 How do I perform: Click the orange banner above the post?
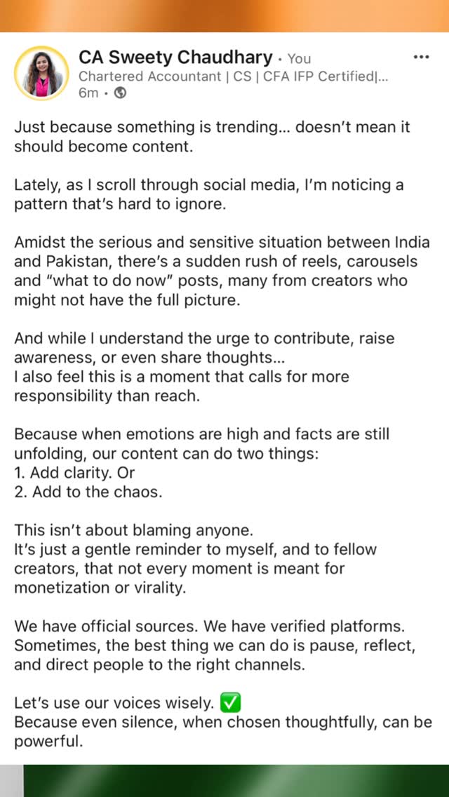tap(224, 15)
